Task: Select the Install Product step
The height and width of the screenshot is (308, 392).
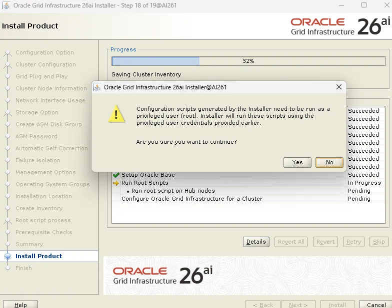Action: click(39, 256)
